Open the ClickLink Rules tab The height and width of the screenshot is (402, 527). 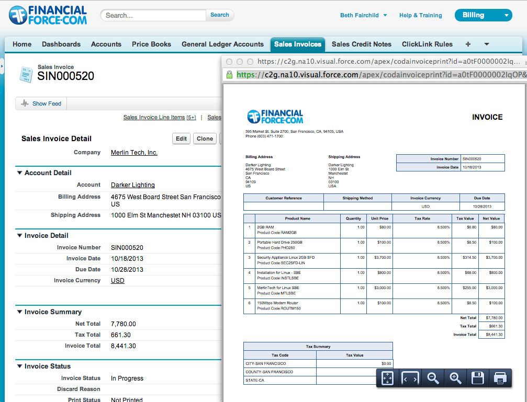pos(427,44)
